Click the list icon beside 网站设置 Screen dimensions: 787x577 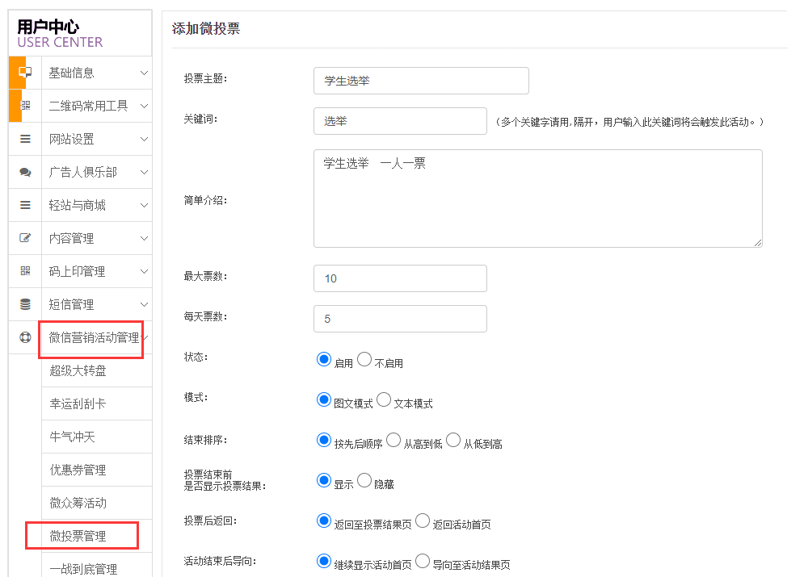tap(25, 139)
